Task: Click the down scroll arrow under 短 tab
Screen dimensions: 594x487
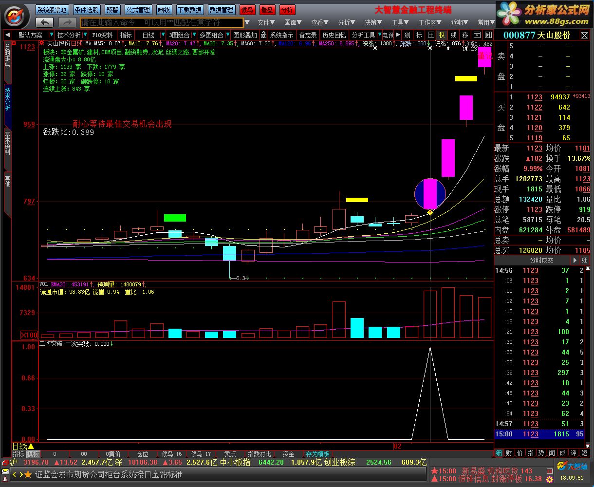Action: 588,446
